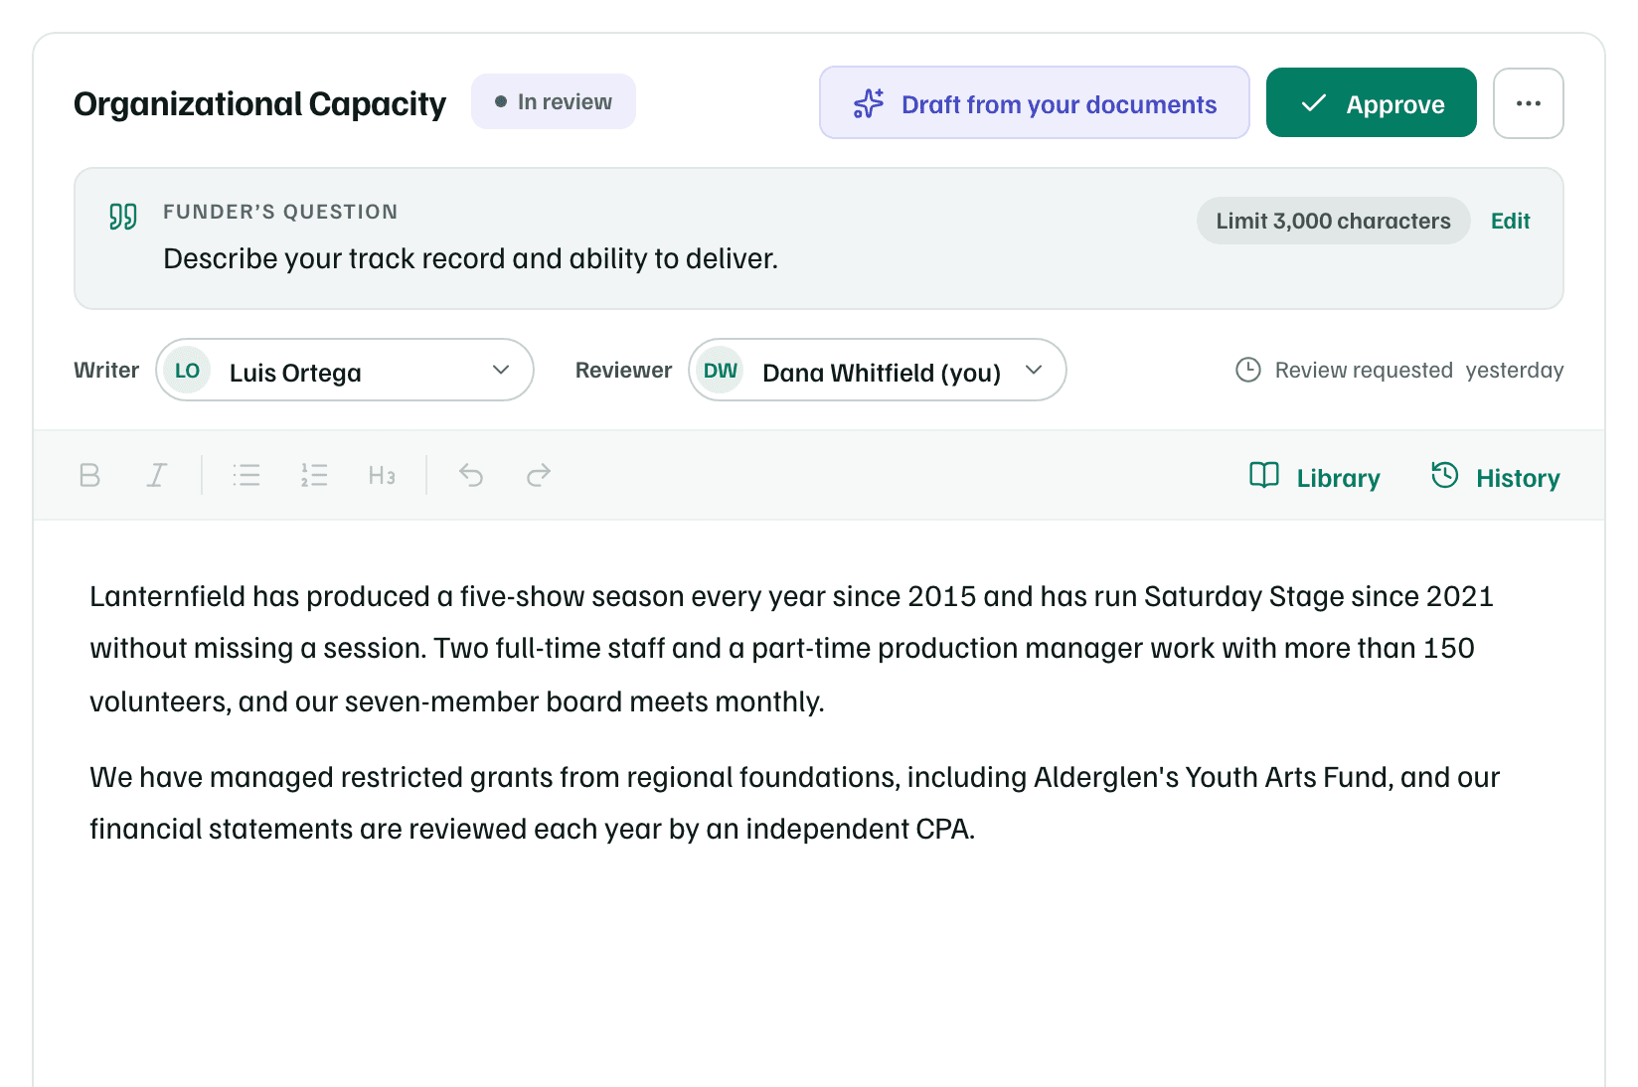This screenshot has width=1638, height=1087.
Task: Approve the section
Action: (x=1371, y=103)
